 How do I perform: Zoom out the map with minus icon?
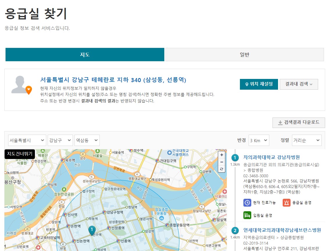click(222, 162)
